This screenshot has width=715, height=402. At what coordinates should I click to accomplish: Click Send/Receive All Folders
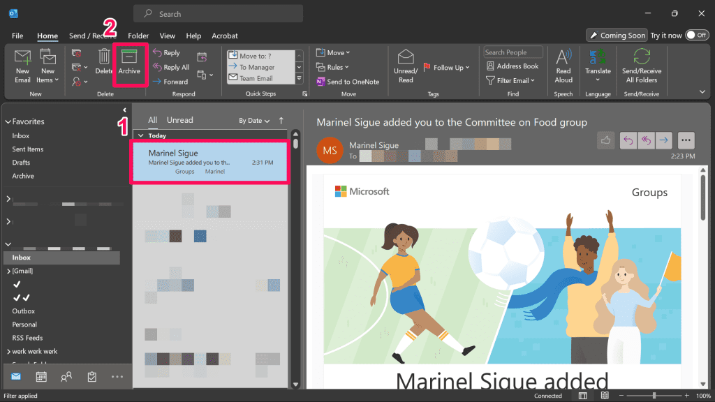click(641, 65)
